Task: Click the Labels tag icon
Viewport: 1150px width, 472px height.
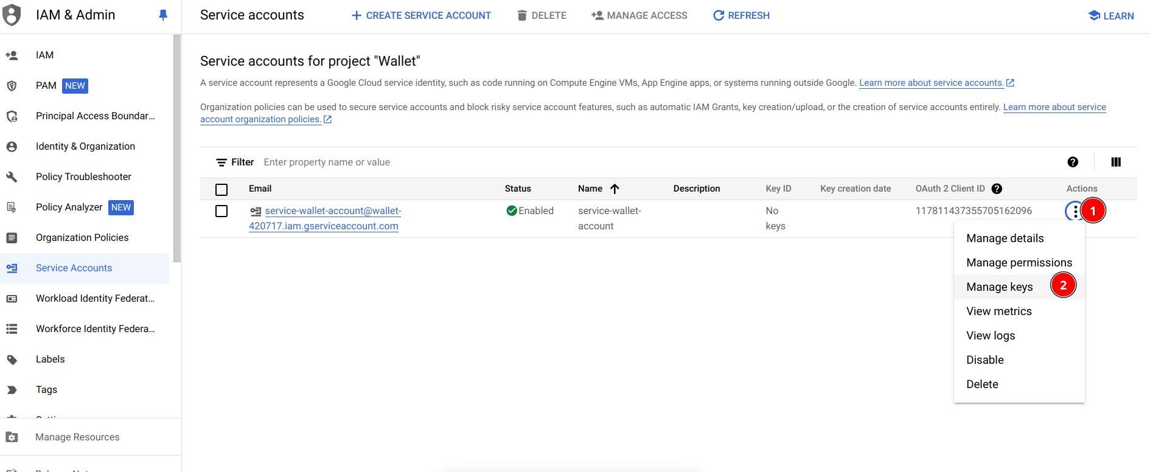Action: tap(12, 359)
